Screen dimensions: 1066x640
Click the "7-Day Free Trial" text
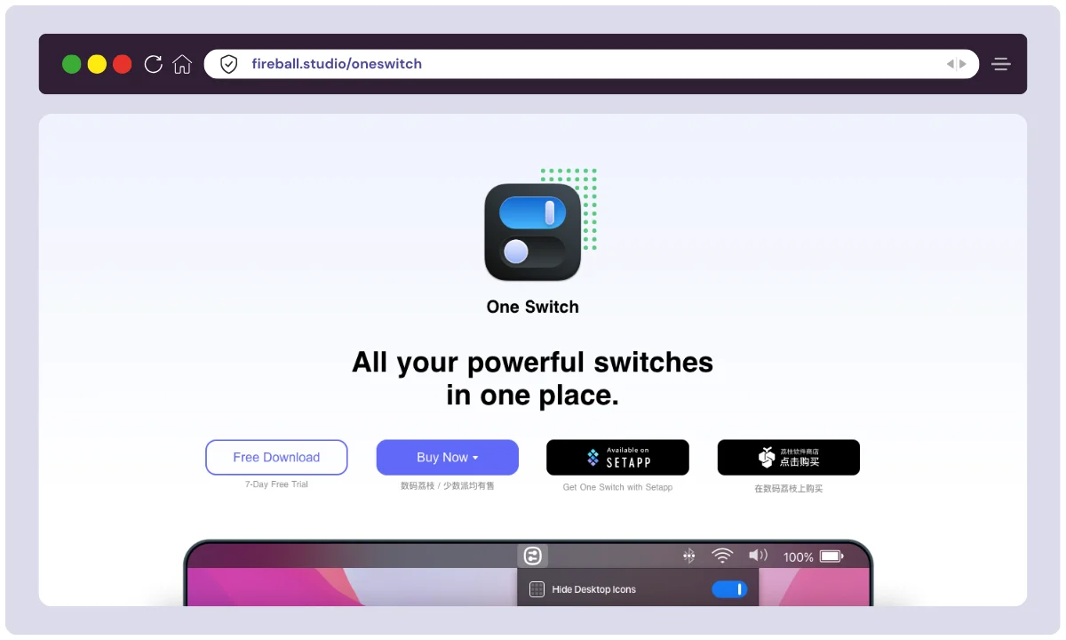coord(276,484)
